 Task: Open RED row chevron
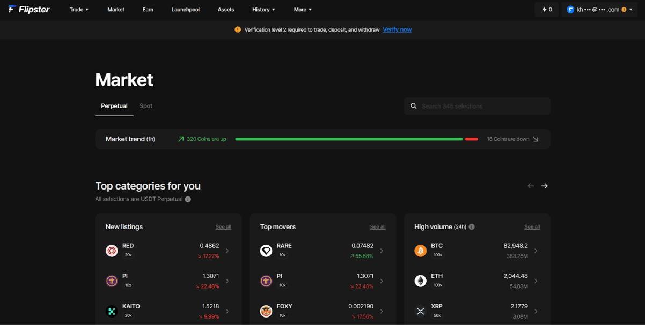(228, 251)
